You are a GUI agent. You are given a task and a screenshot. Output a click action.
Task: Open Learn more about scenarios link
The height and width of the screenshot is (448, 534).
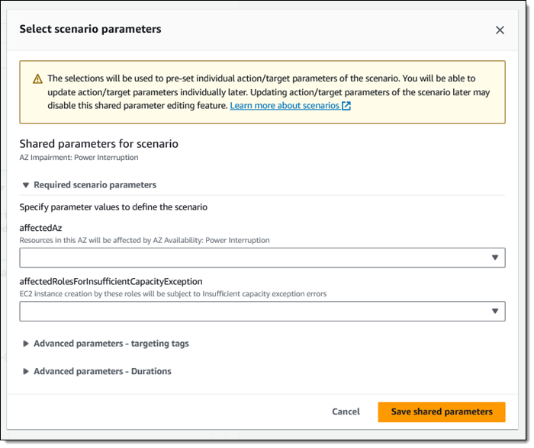[285, 106]
